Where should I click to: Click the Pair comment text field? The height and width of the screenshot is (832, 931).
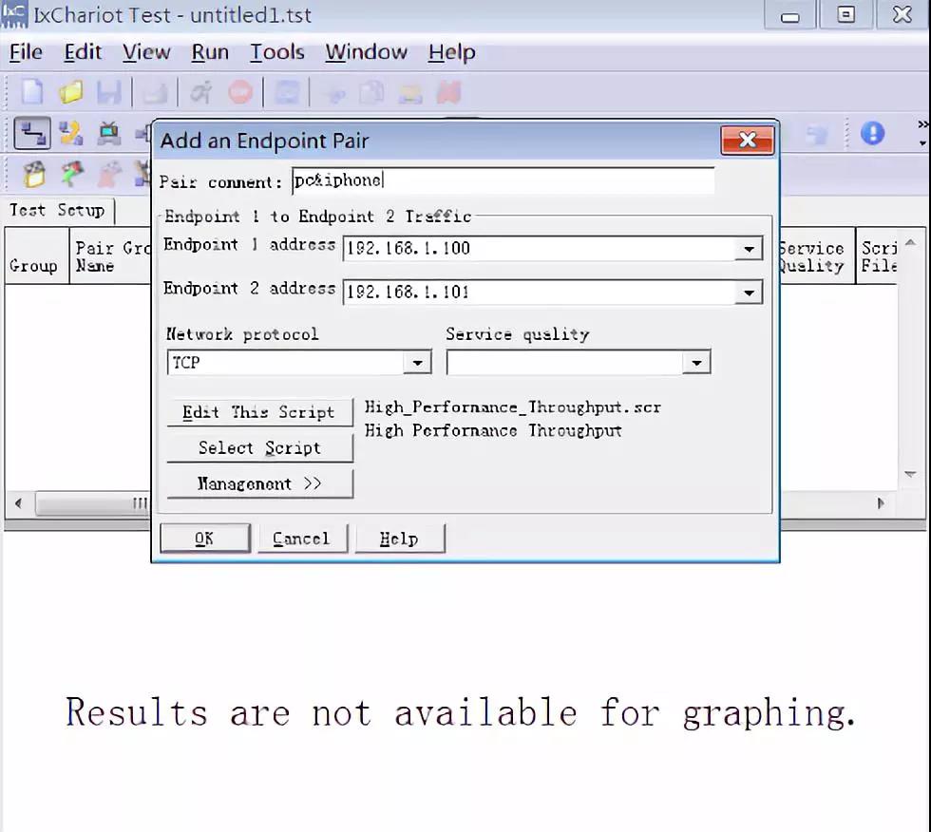click(503, 180)
